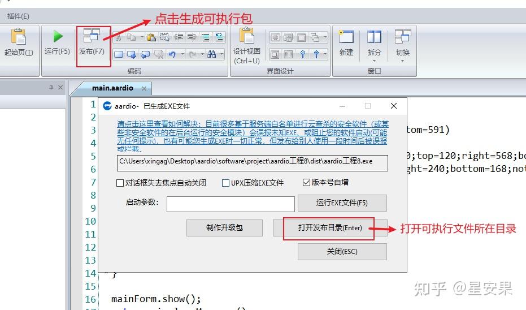Pin the left side panel
Viewport: 526px width, 310px height.
51,87
